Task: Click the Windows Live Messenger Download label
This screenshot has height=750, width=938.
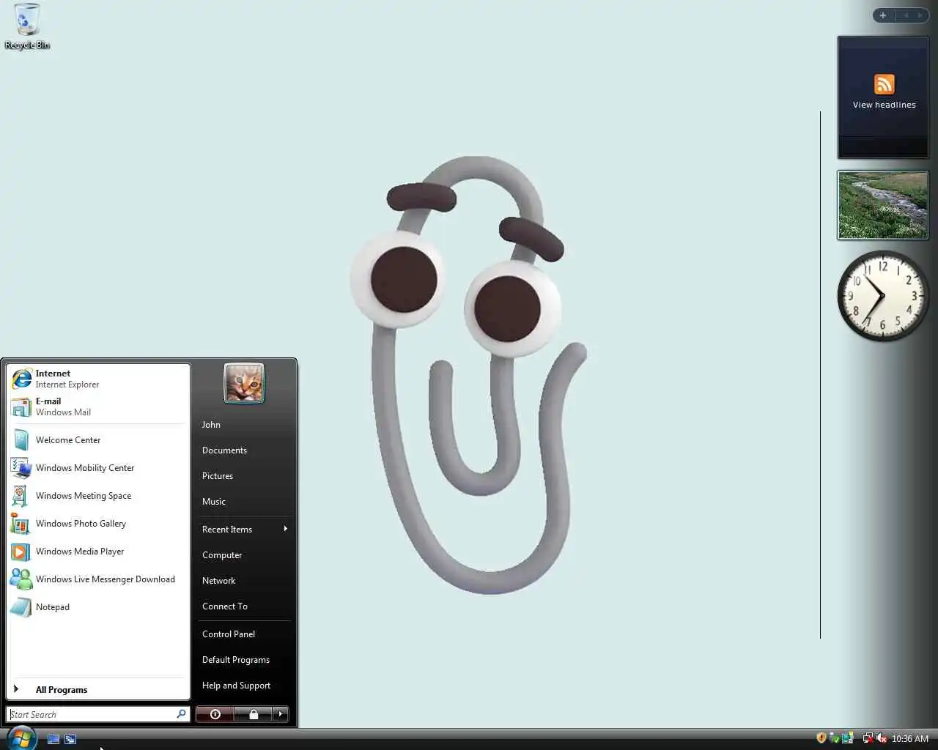Action: [x=106, y=579]
